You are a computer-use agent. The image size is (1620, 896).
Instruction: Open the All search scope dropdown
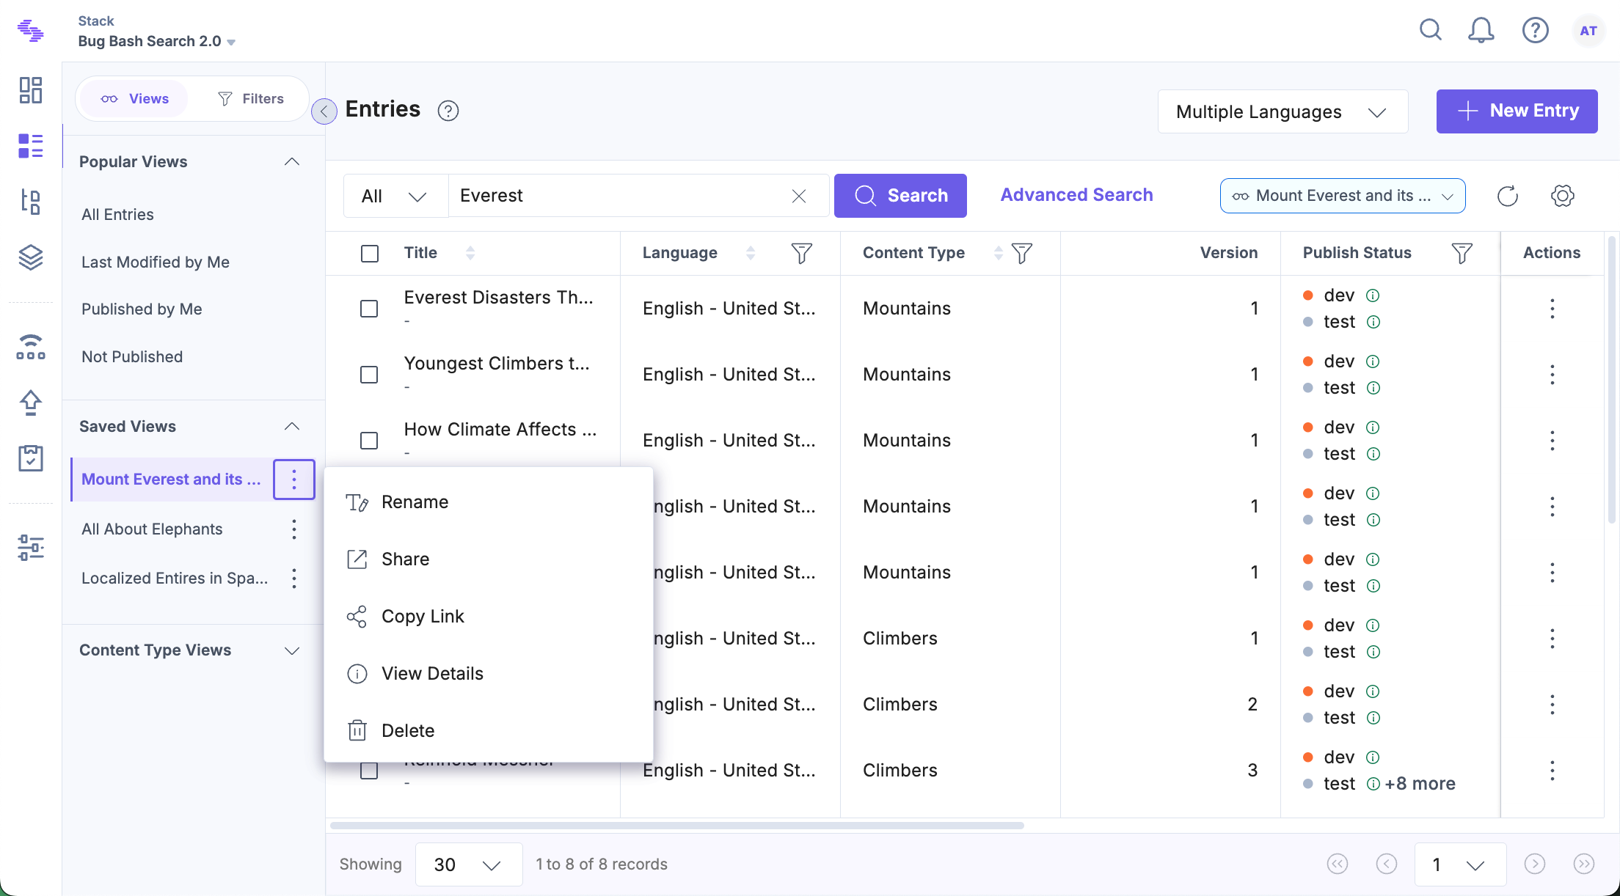395,196
